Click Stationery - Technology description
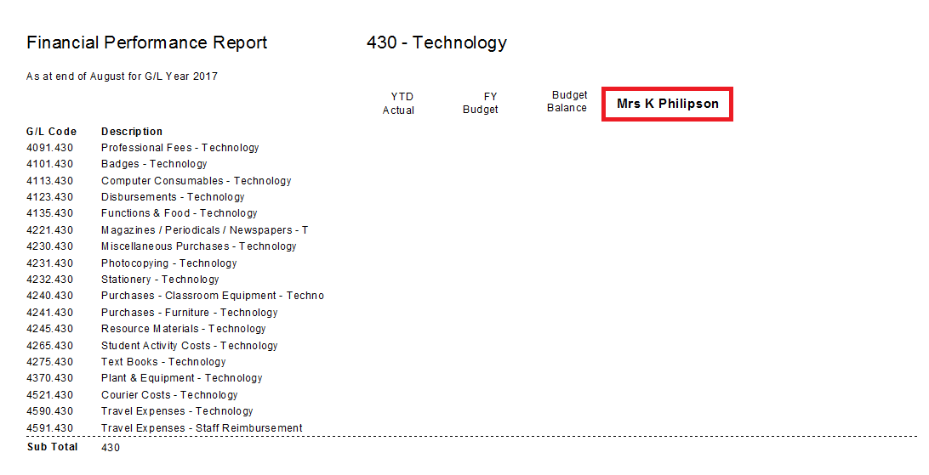 (160, 280)
